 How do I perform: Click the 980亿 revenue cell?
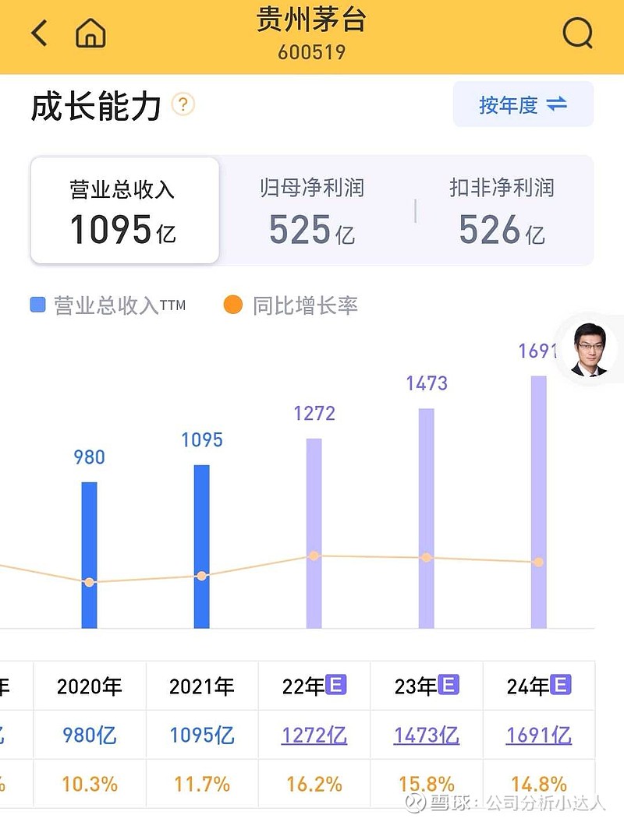coord(89,735)
